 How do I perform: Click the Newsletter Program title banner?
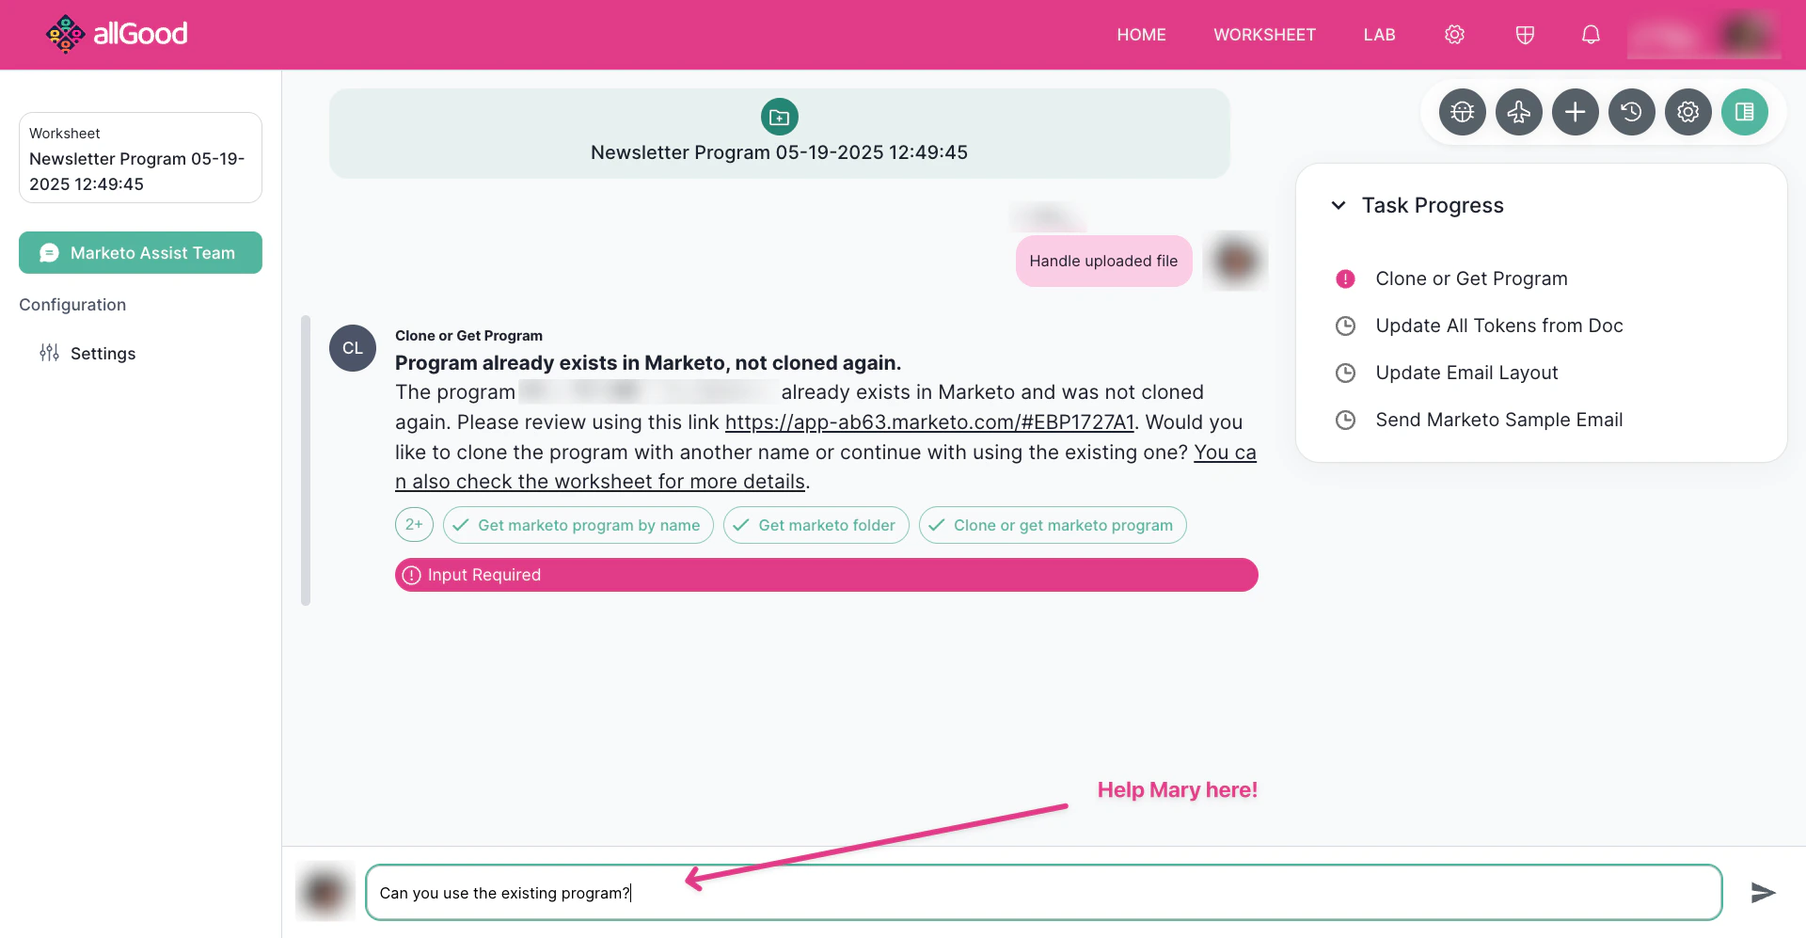[779, 134]
